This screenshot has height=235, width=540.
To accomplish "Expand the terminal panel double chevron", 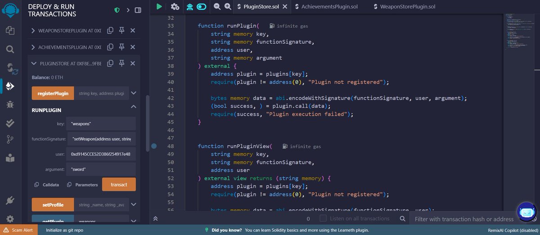I will [x=155, y=218].
